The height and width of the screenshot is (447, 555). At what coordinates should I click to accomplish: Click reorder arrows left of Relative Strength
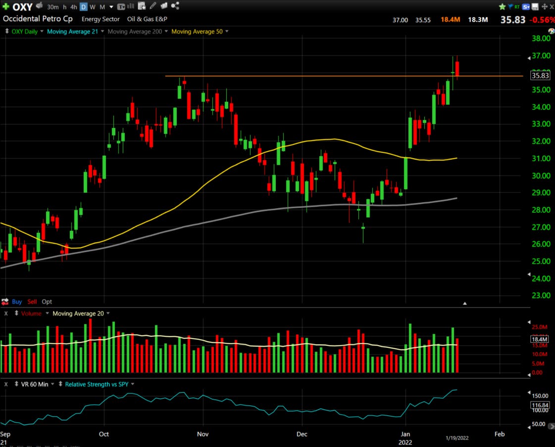coord(60,384)
